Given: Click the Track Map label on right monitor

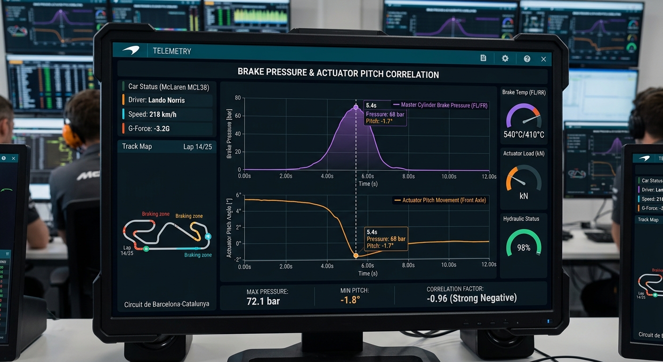Looking at the screenshot, I should pos(648,220).
